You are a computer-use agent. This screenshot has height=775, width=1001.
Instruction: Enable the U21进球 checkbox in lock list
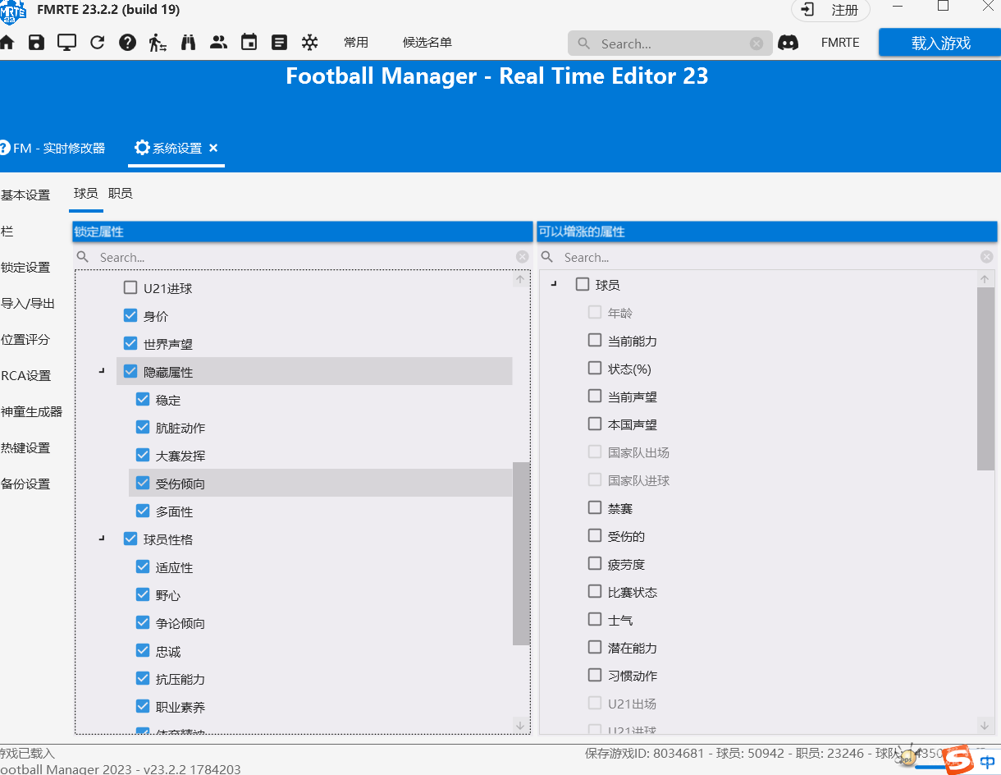[x=130, y=288]
